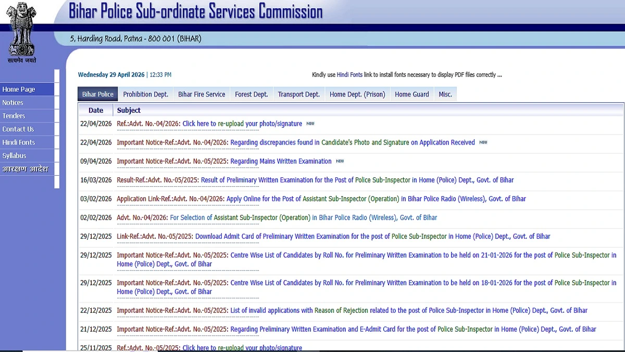The width and height of the screenshot is (625, 352).
Task: Open Download Admit Card of Preliminary Examination link
Action: coord(372,237)
